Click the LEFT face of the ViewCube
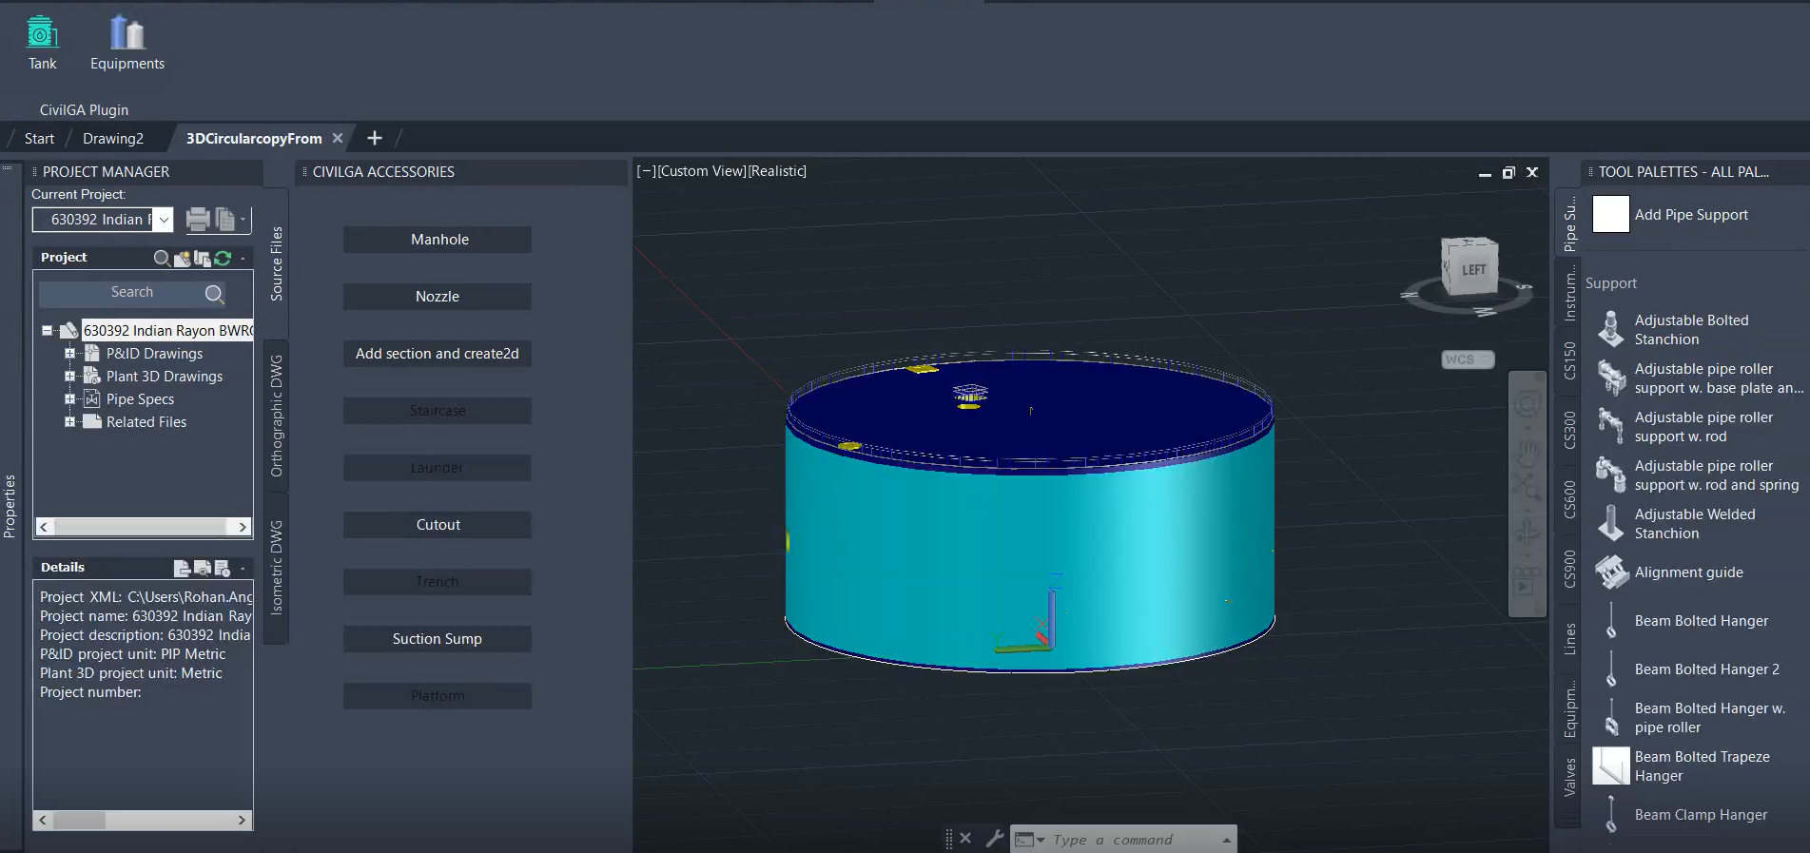The image size is (1810, 853). pyautogui.click(x=1472, y=270)
